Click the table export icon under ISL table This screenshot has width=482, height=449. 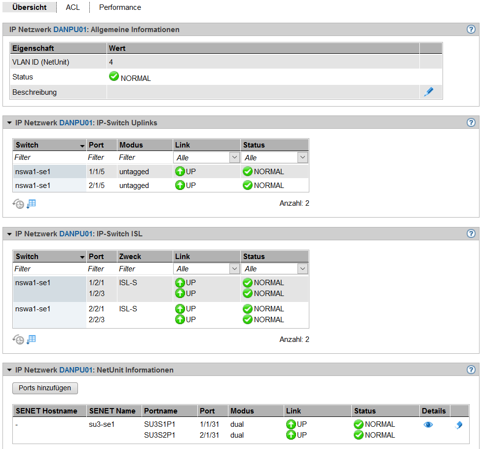pyautogui.click(x=31, y=339)
